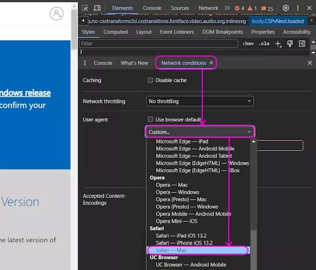316x270 pixels.
Task: Switch to drawer Console tab
Action: [x=103, y=63]
